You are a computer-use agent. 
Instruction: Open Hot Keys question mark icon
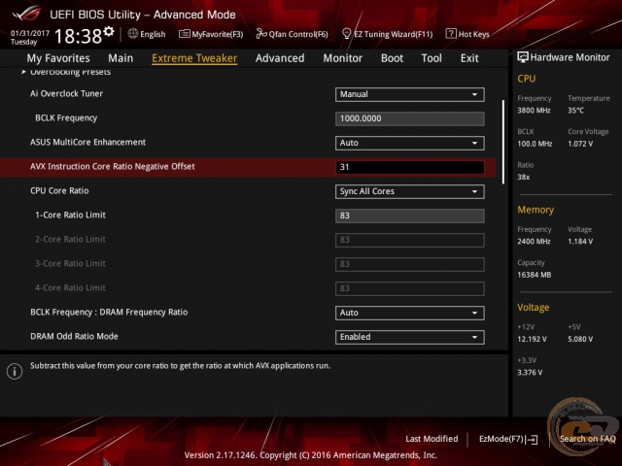(x=451, y=34)
